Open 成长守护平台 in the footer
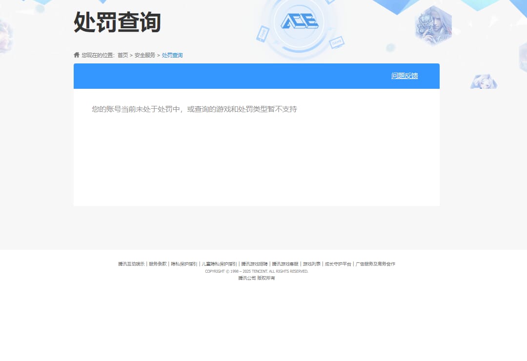The height and width of the screenshot is (361, 527). (338, 264)
